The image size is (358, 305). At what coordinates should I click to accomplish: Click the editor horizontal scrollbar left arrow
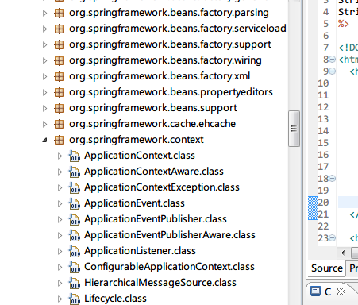343,253
